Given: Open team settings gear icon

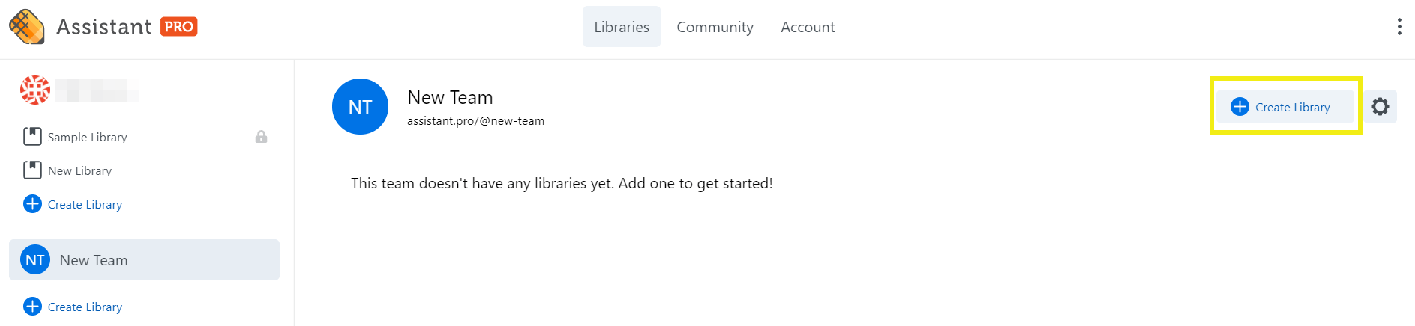Looking at the screenshot, I should (1380, 107).
